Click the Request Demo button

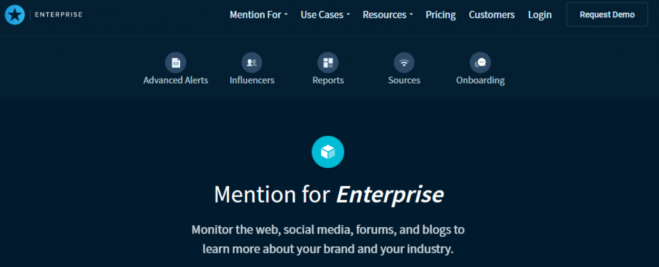(608, 15)
